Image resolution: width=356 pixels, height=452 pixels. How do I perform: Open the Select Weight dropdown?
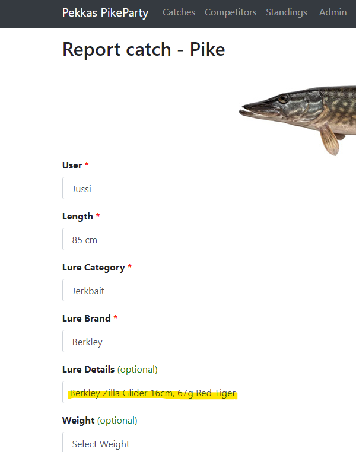[x=208, y=443]
